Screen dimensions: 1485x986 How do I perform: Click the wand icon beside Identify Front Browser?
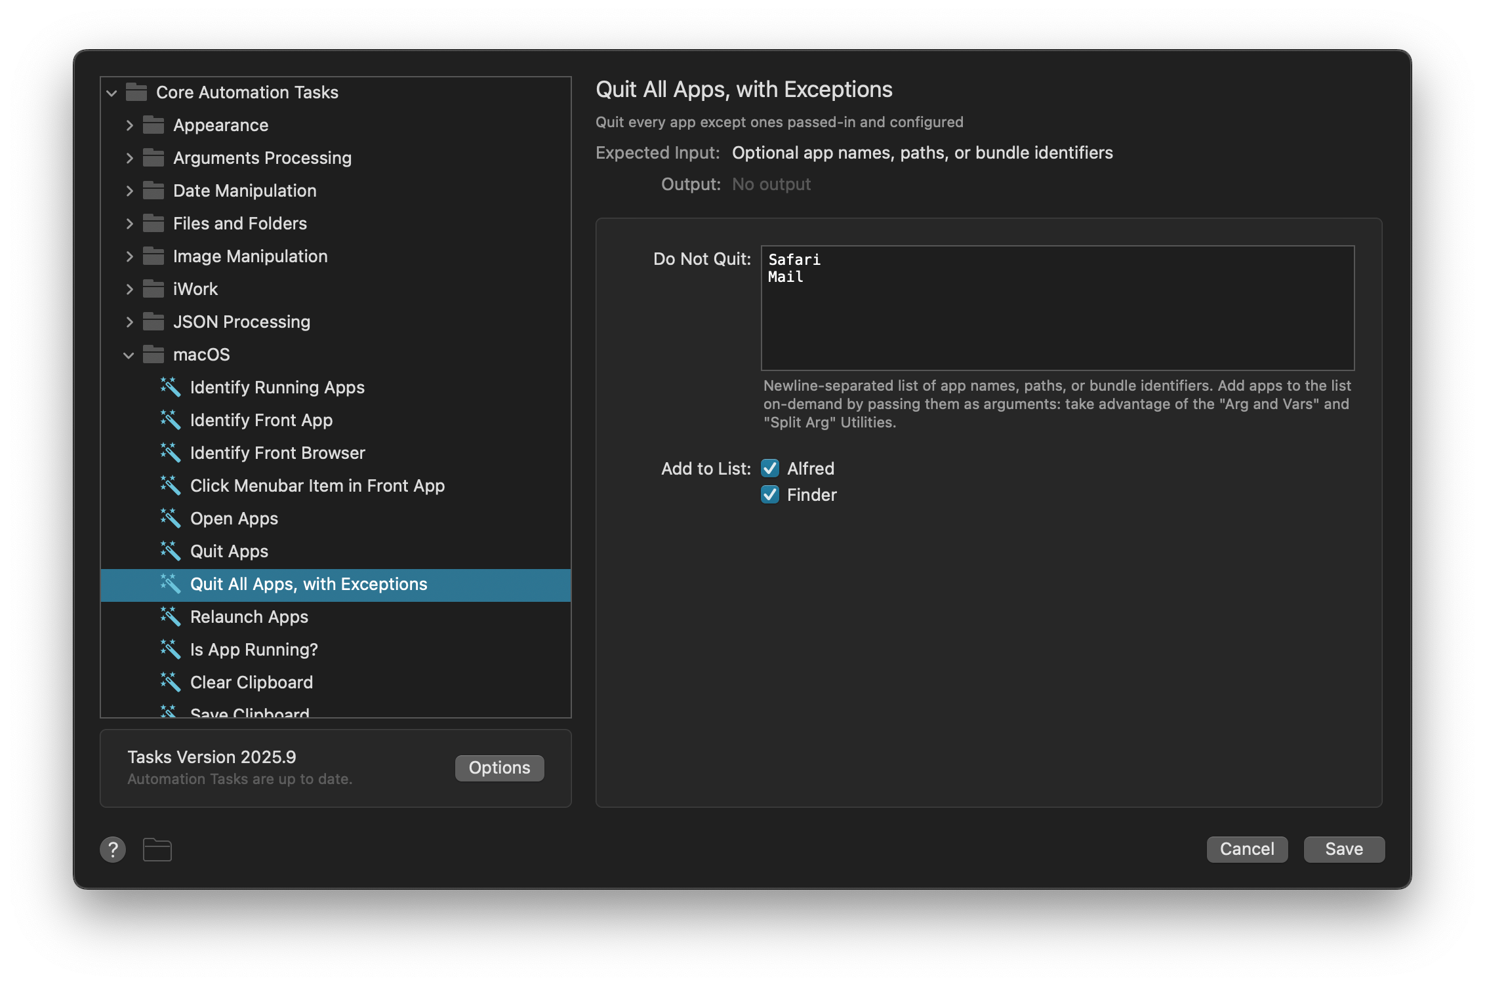pyautogui.click(x=171, y=452)
